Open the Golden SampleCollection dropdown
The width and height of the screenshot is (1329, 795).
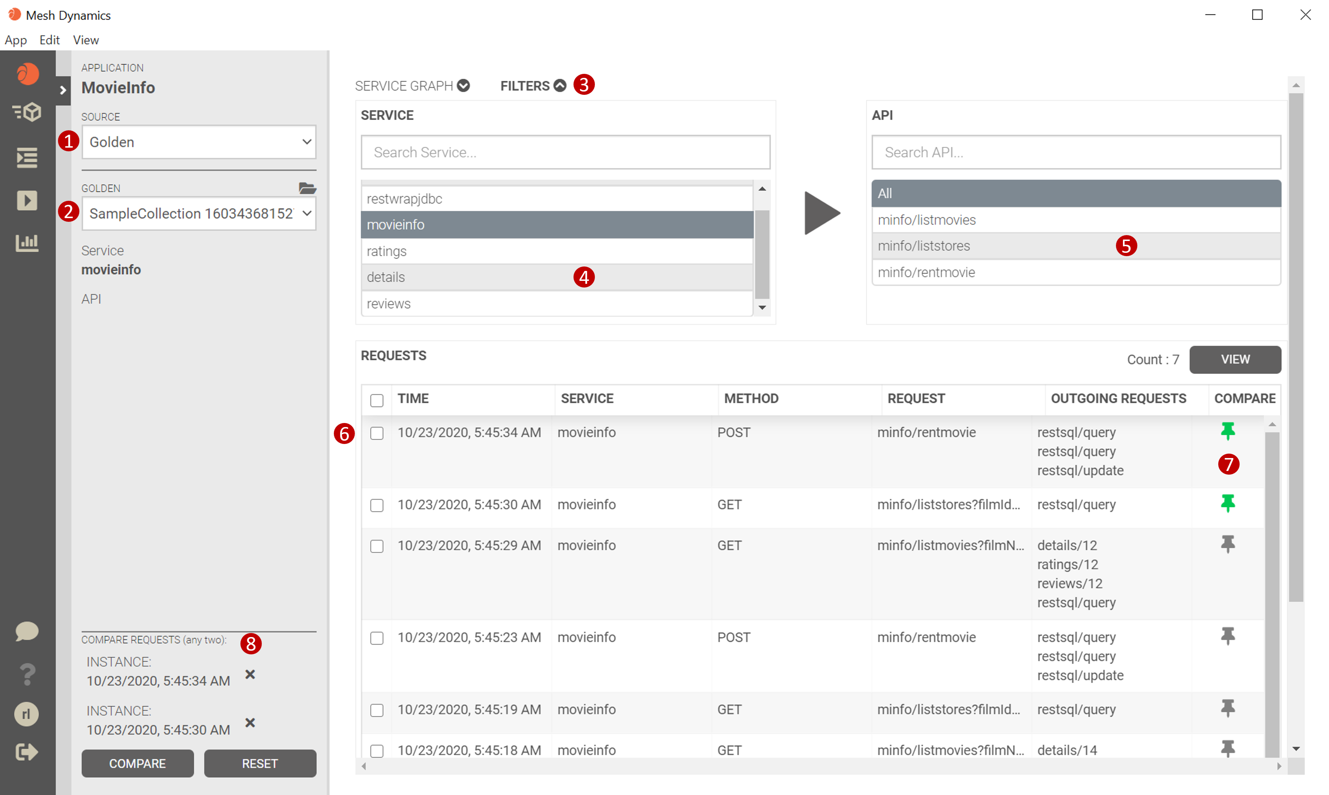199,213
